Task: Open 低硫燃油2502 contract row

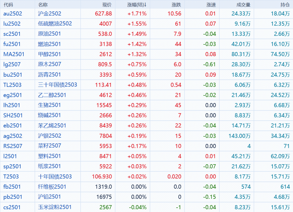Action: [x=55, y=24]
